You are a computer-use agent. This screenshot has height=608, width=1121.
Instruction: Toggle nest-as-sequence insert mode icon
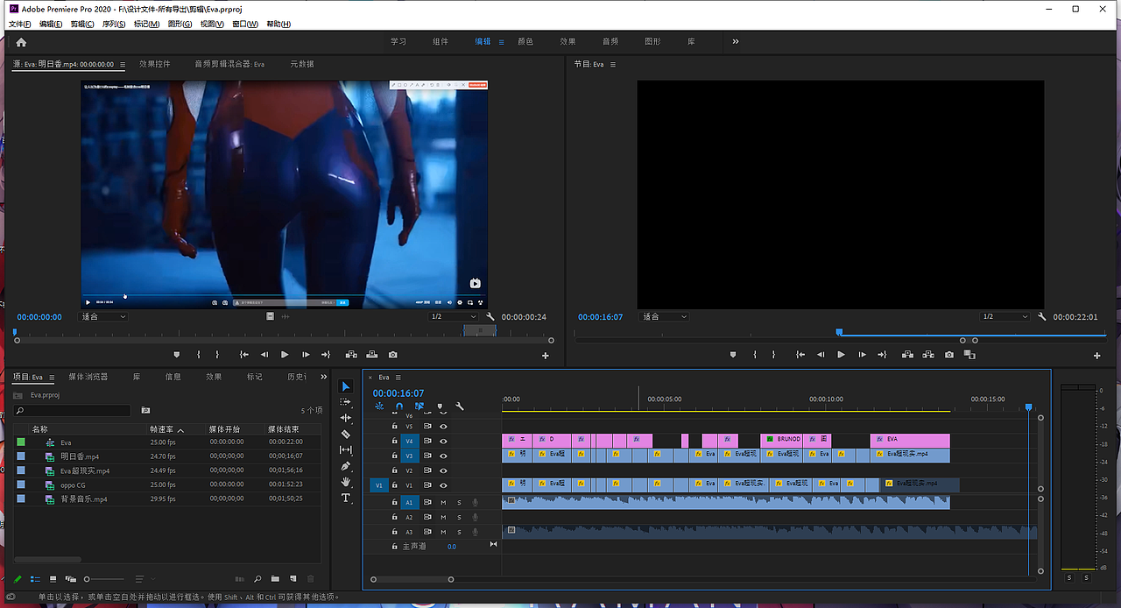[379, 407]
